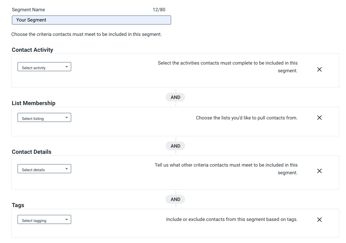Click the chevron on Select listing
The image size is (346, 243).
[66, 117]
